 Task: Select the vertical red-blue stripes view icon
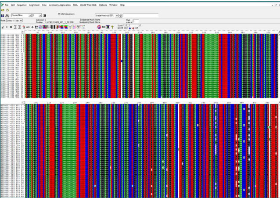click(x=57, y=27)
